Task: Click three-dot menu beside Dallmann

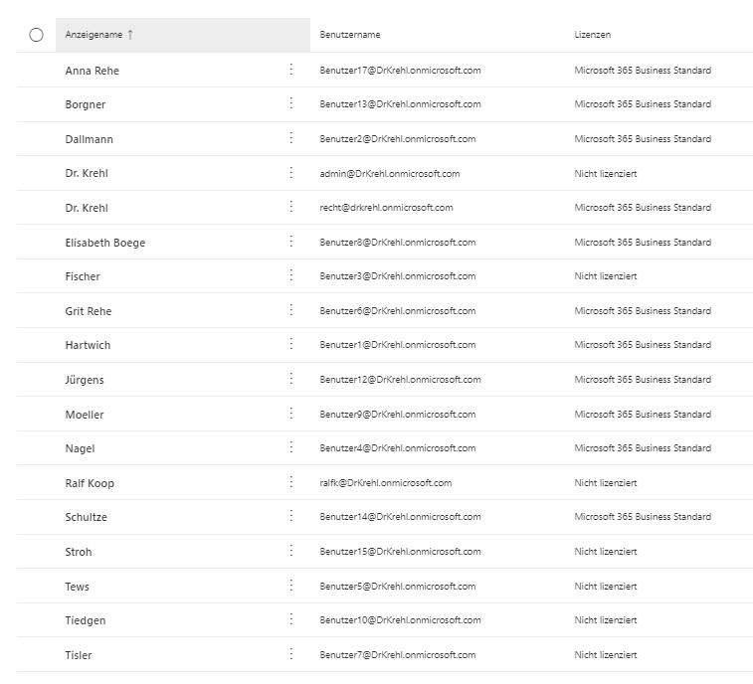Action: pyautogui.click(x=290, y=138)
